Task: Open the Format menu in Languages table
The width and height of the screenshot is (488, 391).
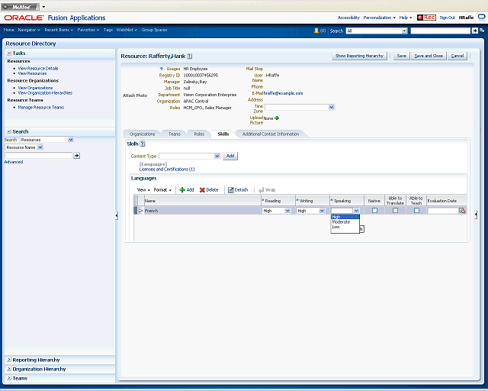Action: [x=162, y=190]
